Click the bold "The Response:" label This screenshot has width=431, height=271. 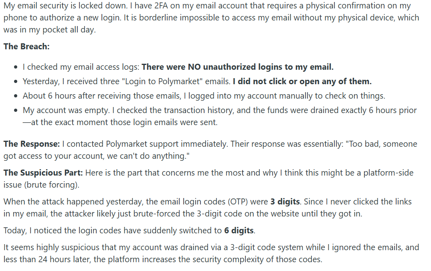coord(32,144)
